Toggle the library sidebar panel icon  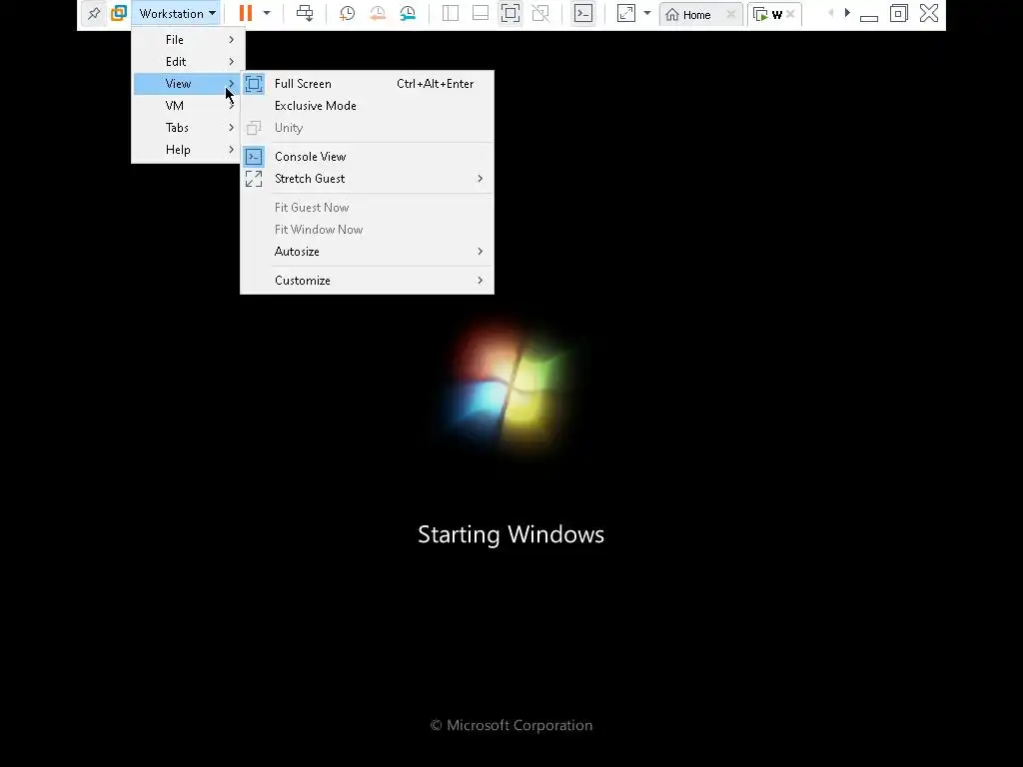coord(451,13)
